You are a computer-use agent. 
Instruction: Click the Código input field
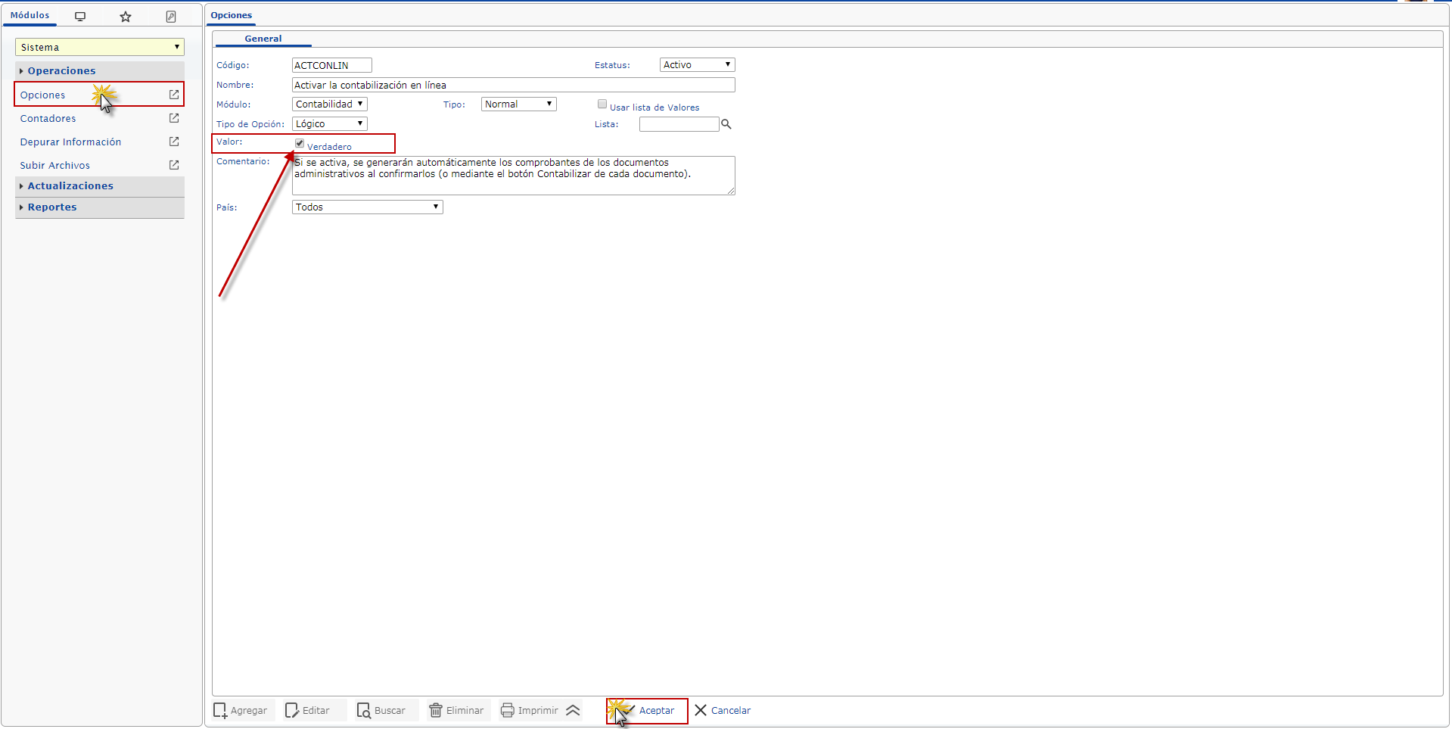pyautogui.click(x=332, y=66)
